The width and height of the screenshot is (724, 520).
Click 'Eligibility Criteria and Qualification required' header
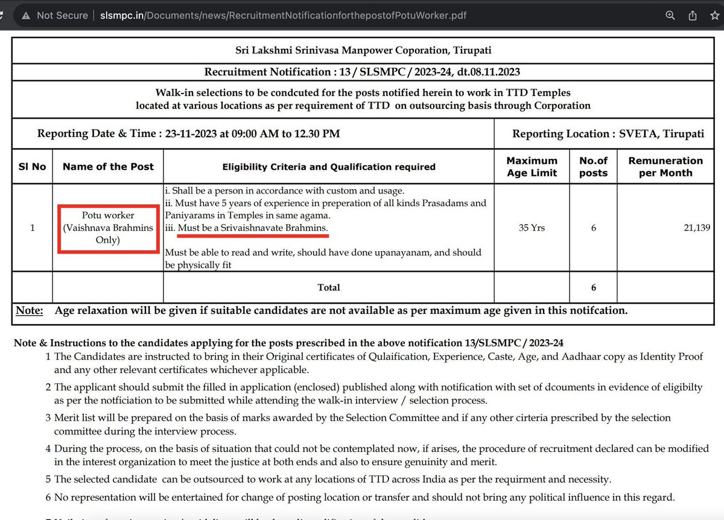[329, 166]
